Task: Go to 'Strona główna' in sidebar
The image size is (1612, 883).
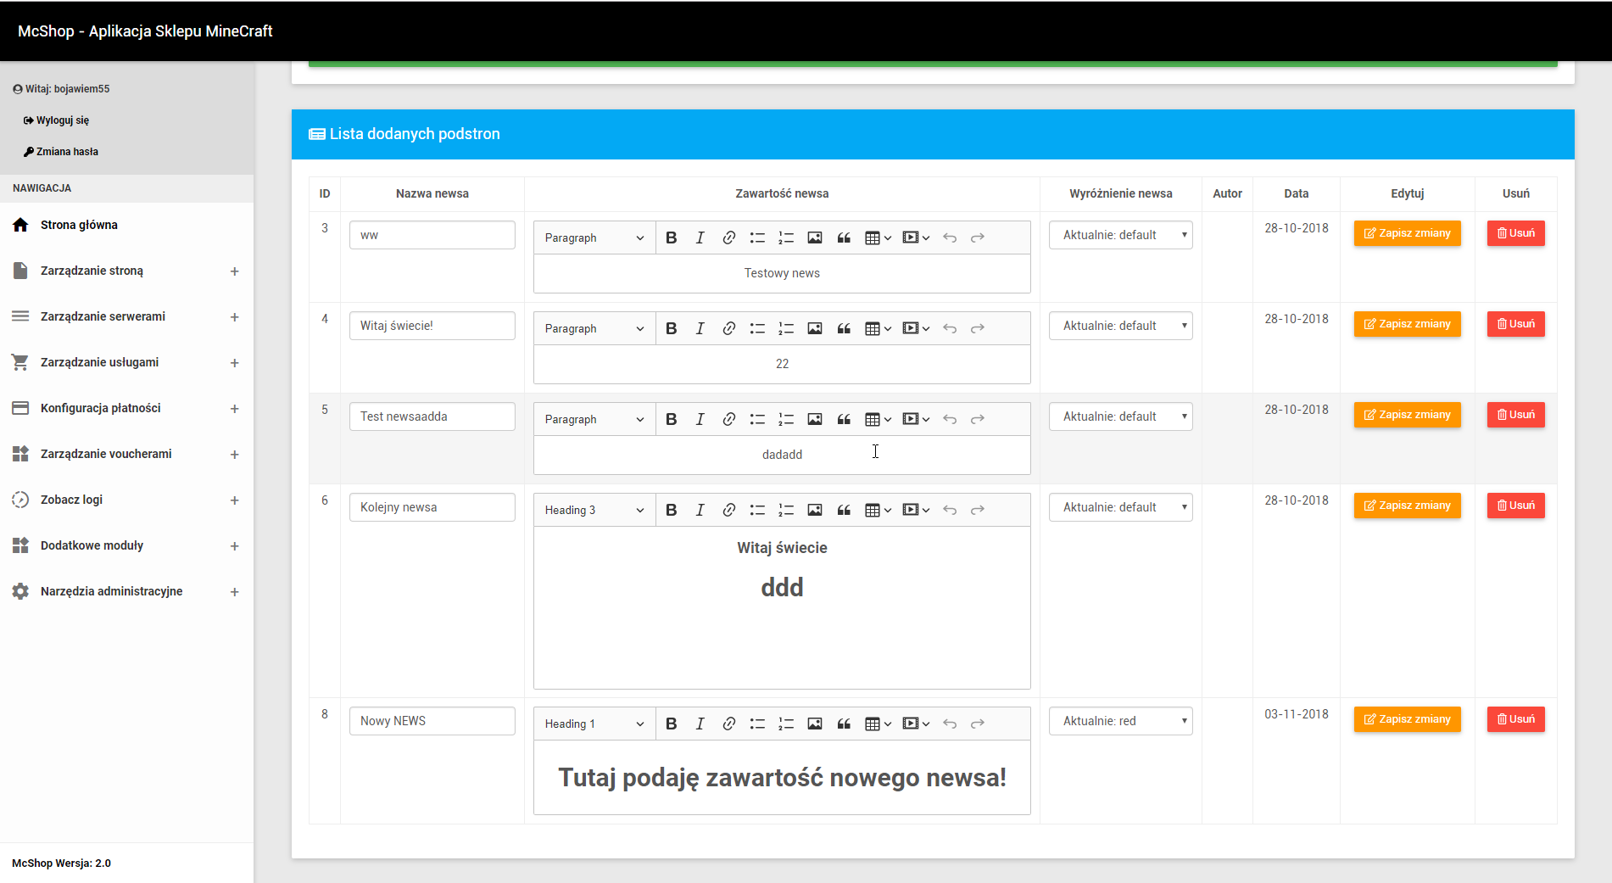Action: [79, 225]
